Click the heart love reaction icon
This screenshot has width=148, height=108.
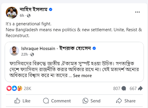coord(9,88)
